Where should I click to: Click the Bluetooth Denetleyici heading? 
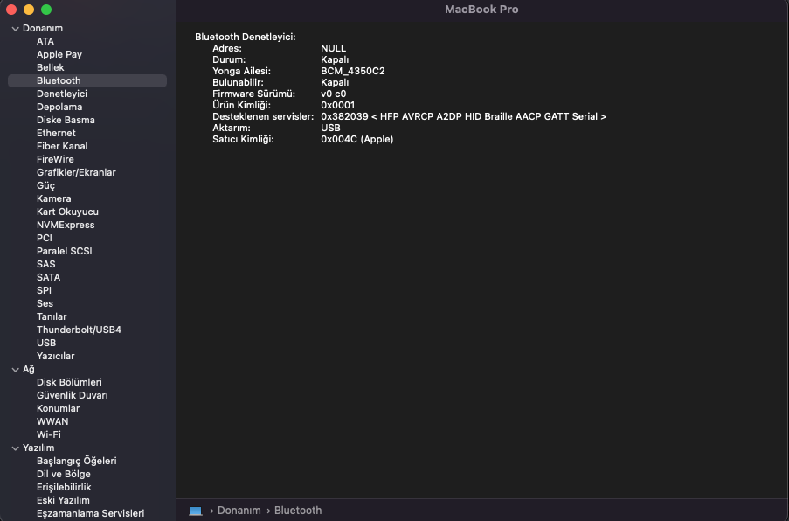click(x=245, y=37)
